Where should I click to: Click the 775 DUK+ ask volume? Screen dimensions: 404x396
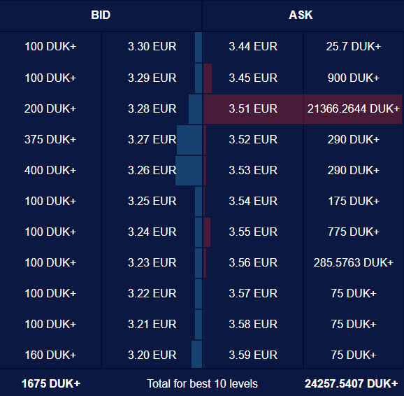coord(353,232)
